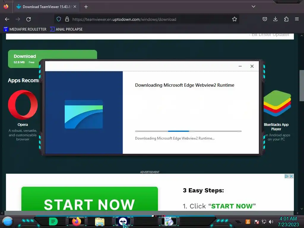Open TeamViewer from the taskbar
The height and width of the screenshot is (228, 304).
[123, 221]
